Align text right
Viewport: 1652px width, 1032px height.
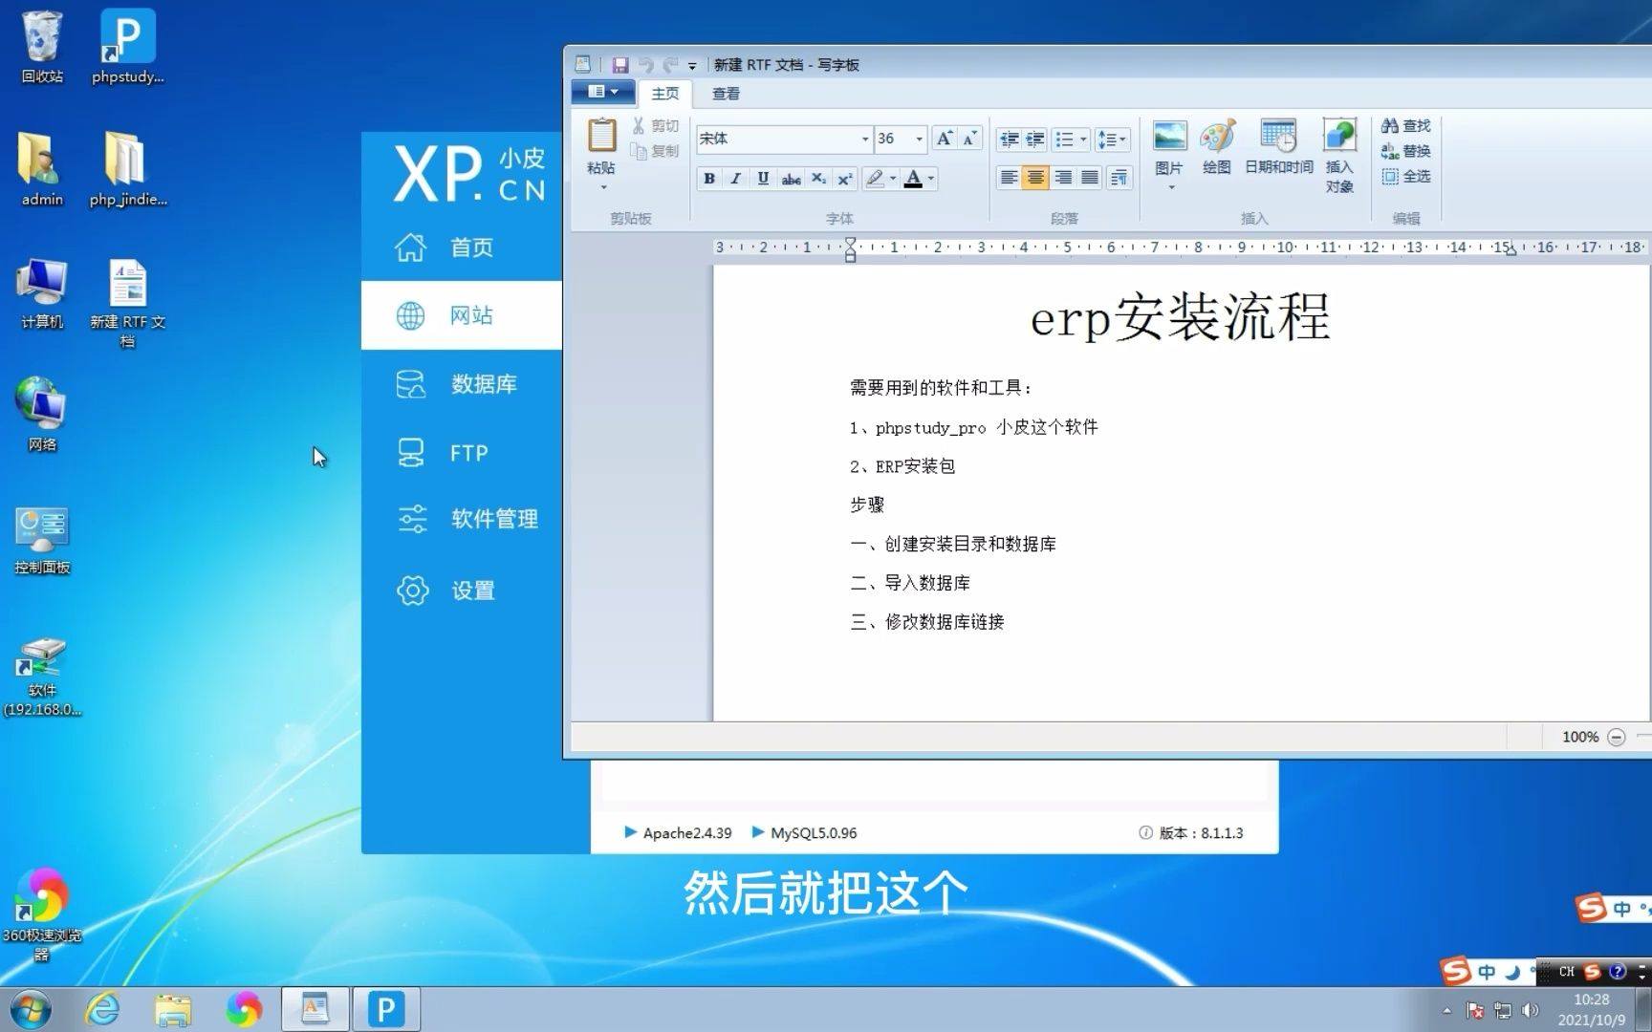click(1062, 178)
